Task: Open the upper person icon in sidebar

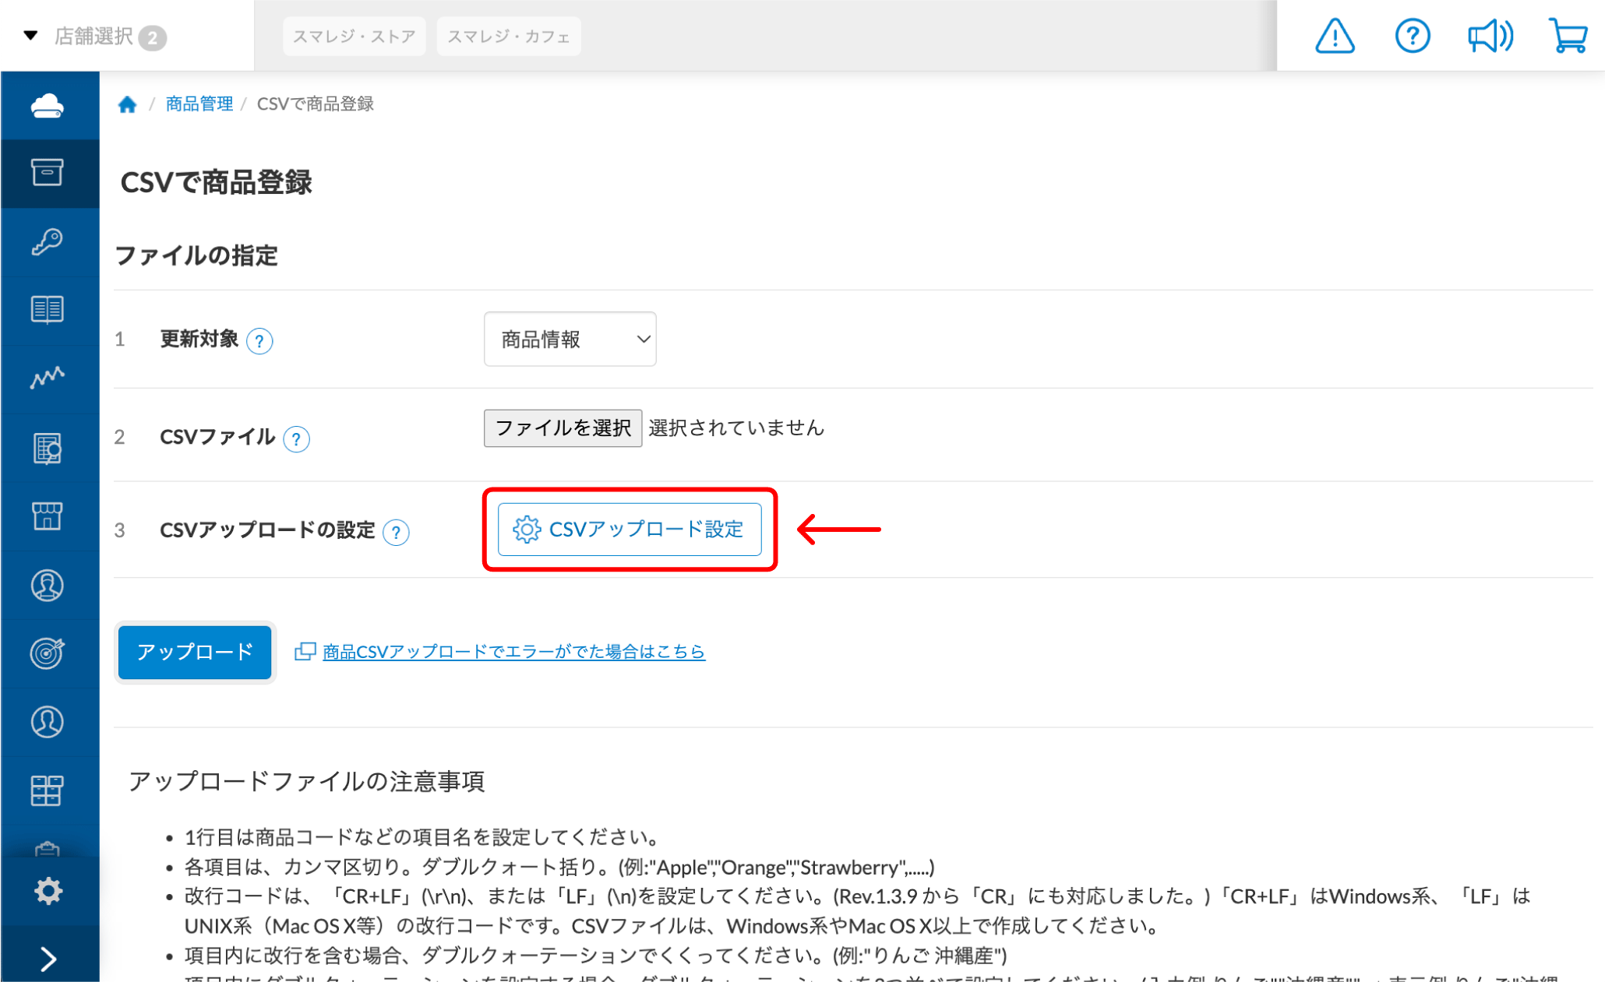Action: coord(48,585)
